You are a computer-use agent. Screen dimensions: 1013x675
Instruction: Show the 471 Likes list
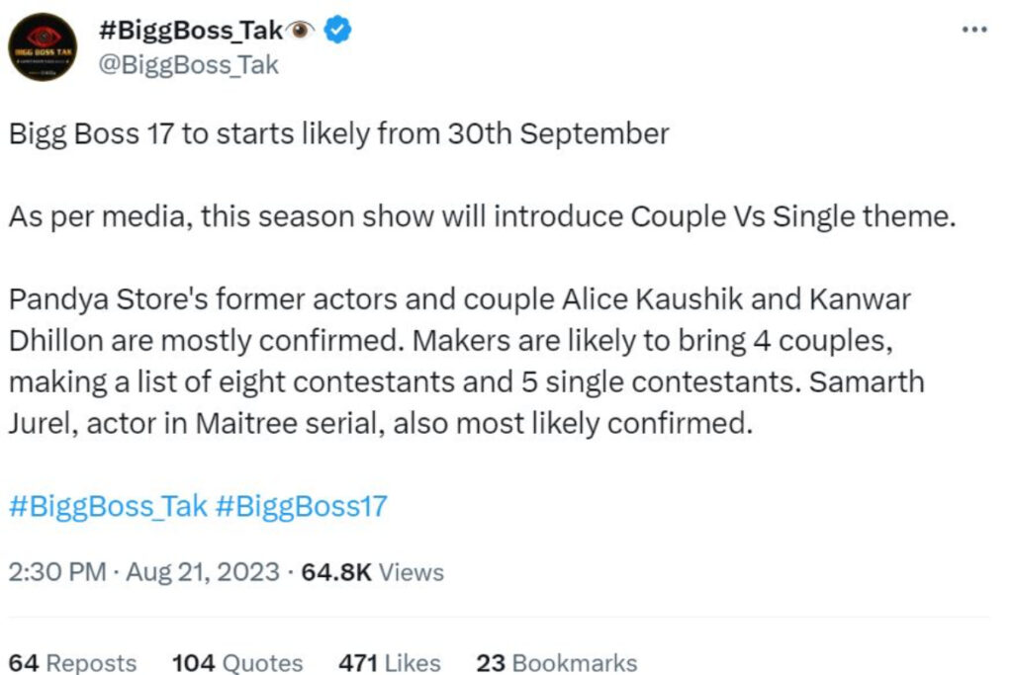[390, 663]
